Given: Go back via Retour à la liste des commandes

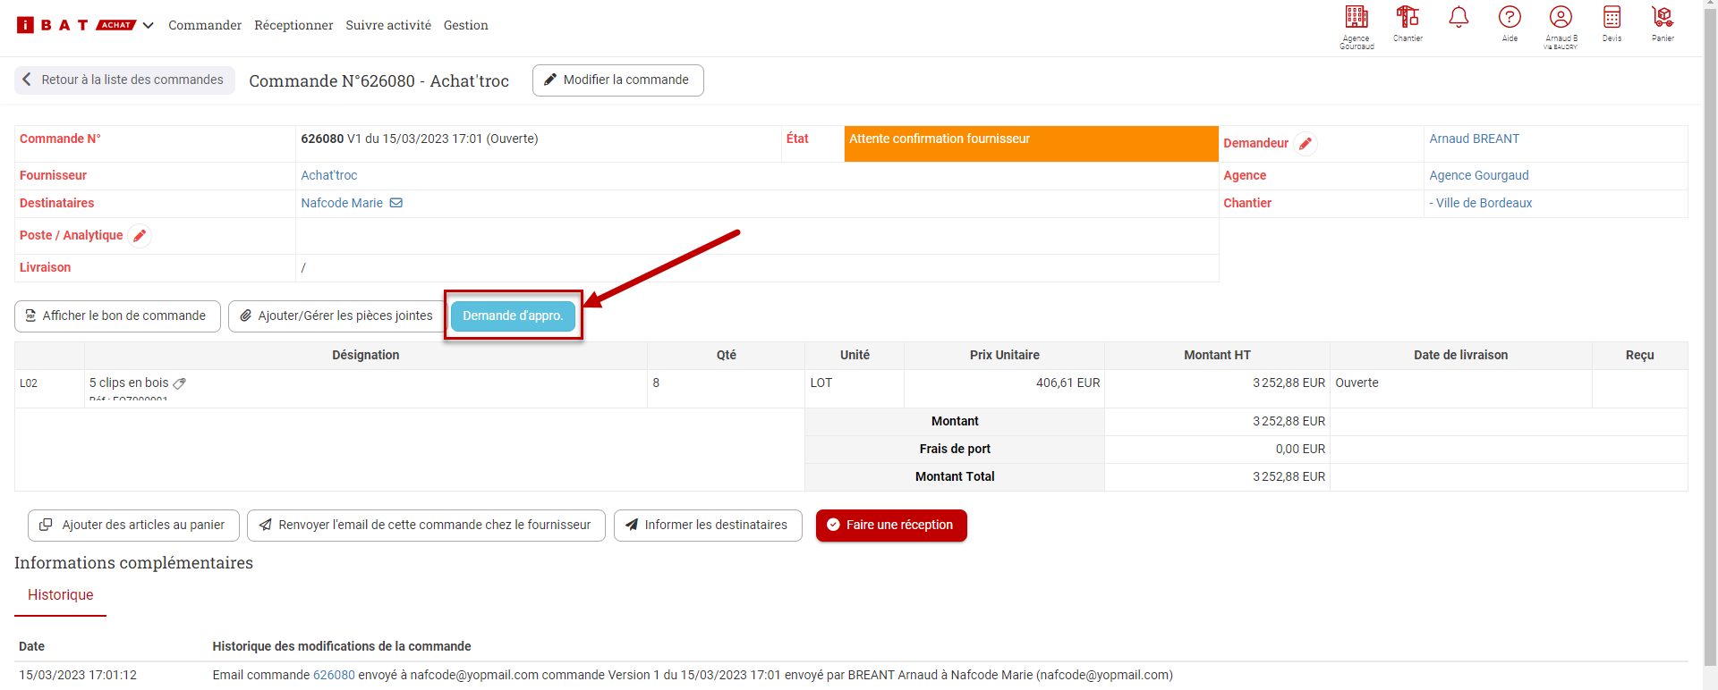Looking at the screenshot, I should tap(124, 80).
